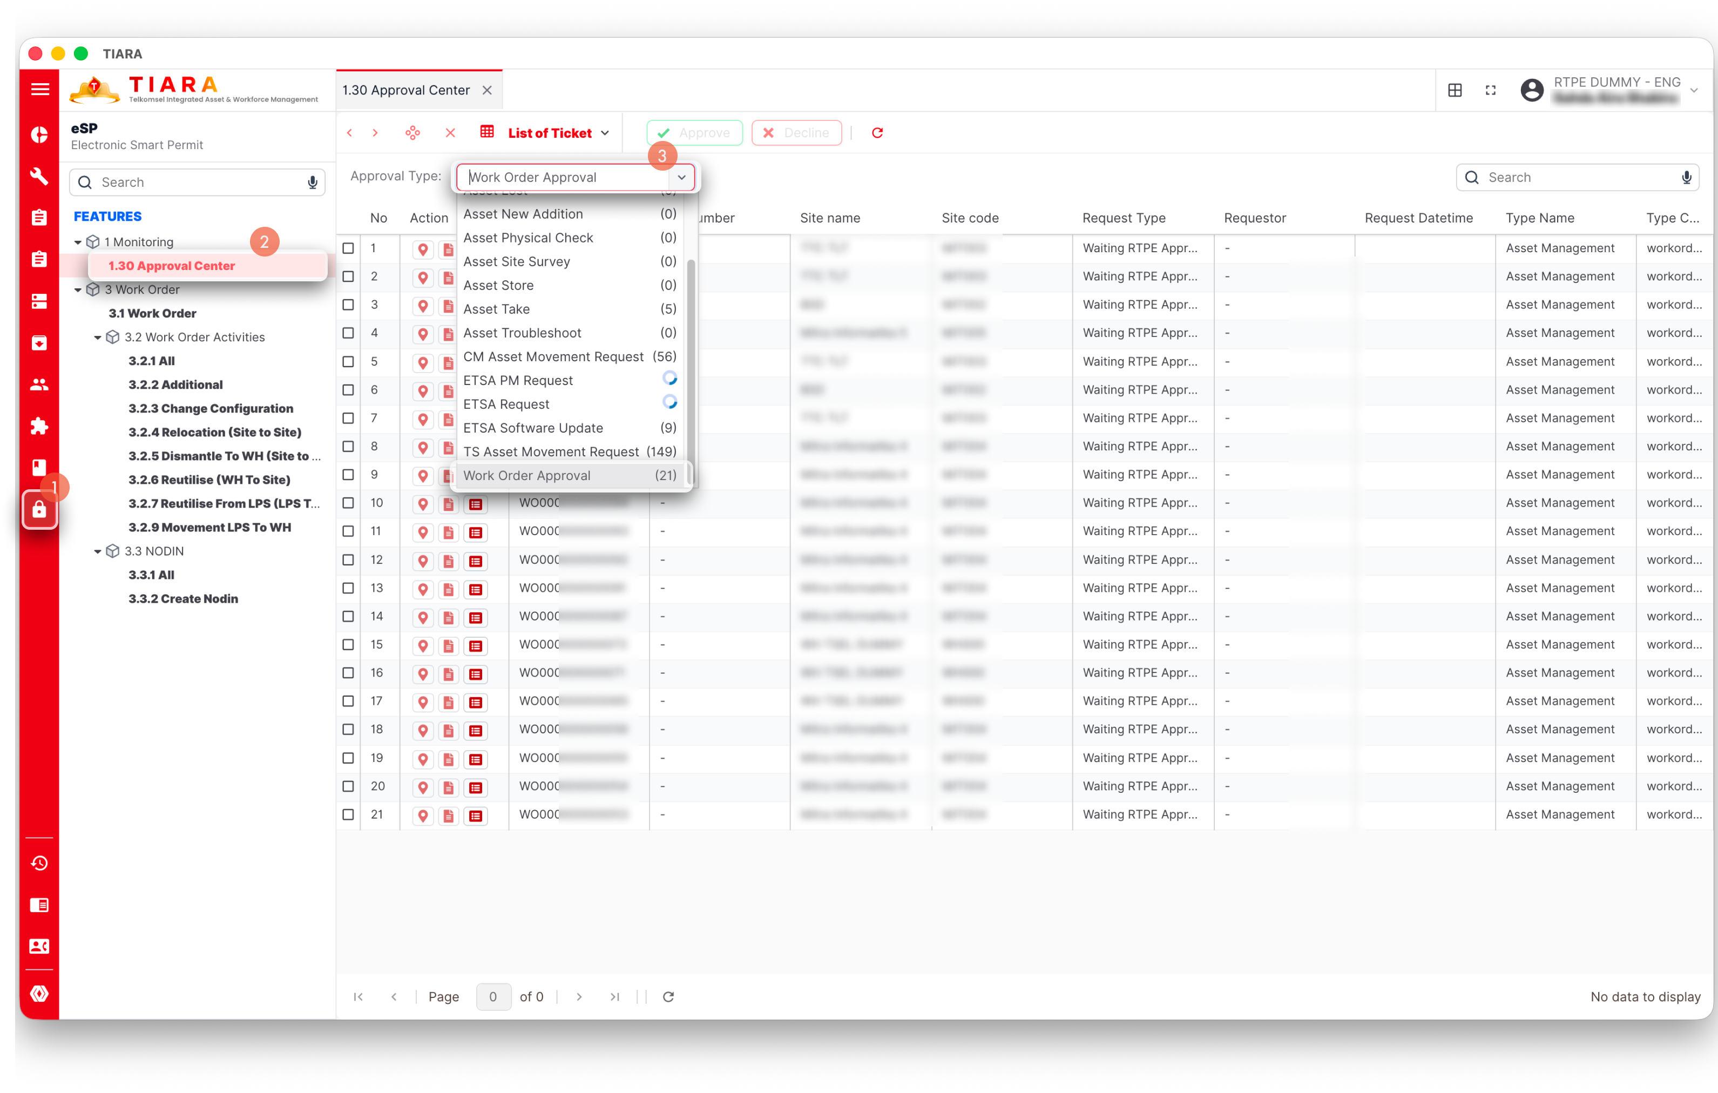
Task: Open the history clock sidebar icon
Action: click(x=39, y=863)
